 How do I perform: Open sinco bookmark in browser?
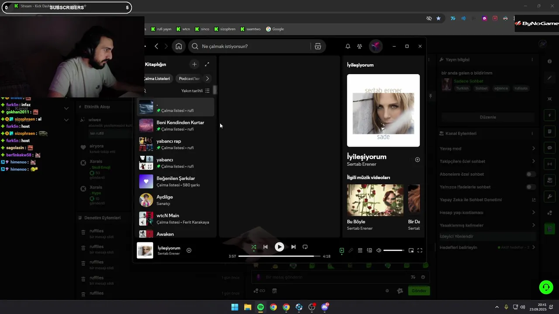click(x=202, y=29)
